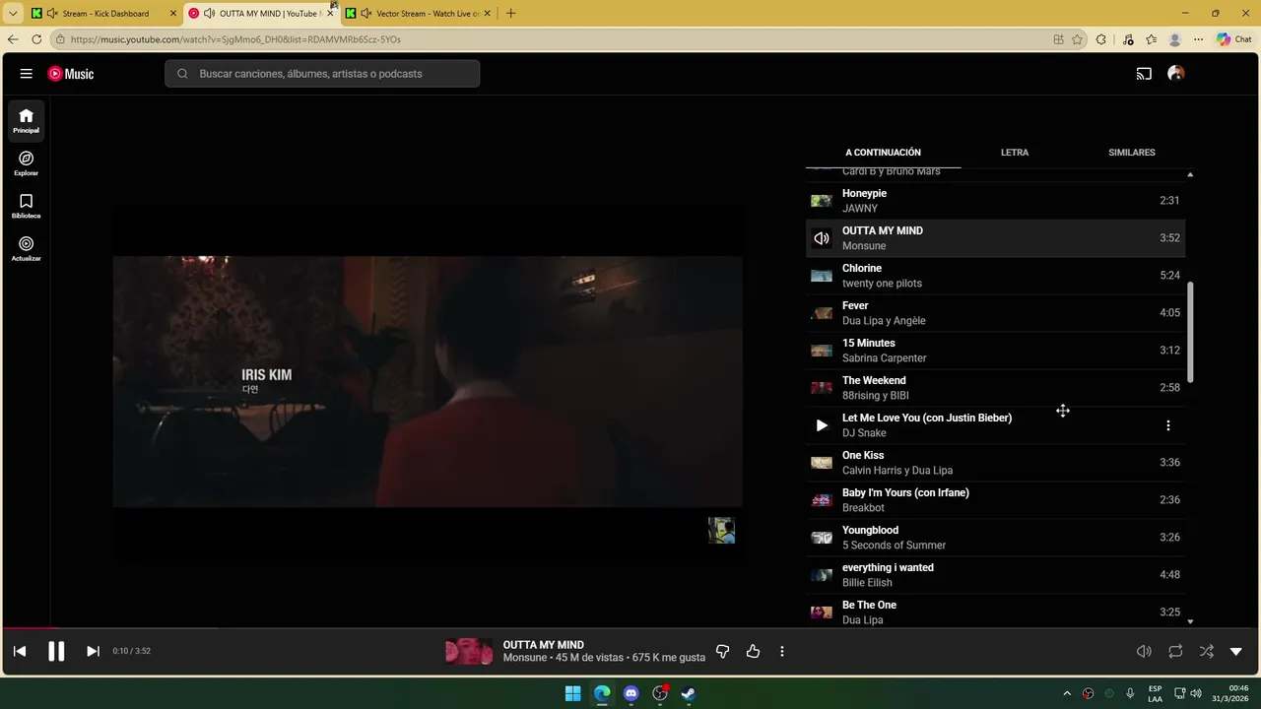This screenshot has width=1261, height=709.
Task: Go back in the browser
Action: [13, 39]
